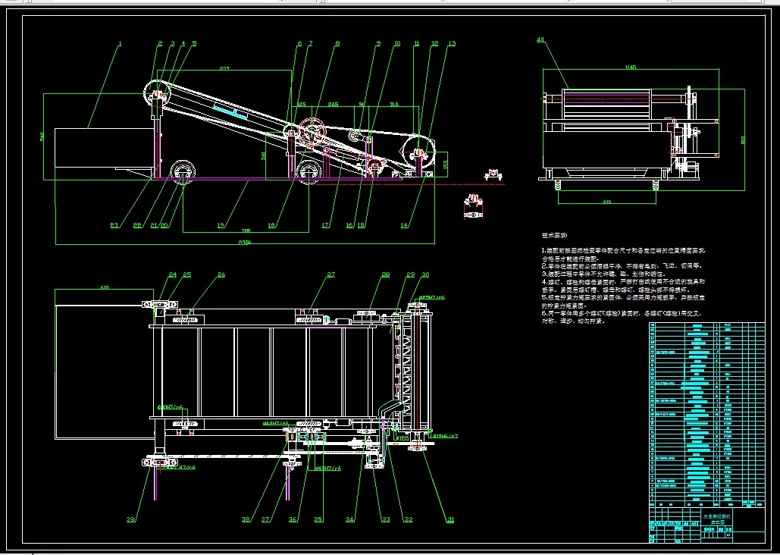
Task: Pick part callout number 28
Action: point(386,274)
